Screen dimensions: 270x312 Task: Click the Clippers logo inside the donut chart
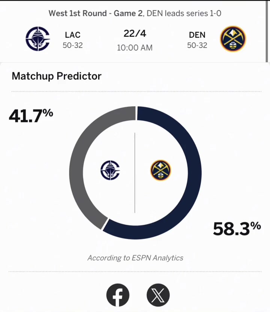click(x=110, y=170)
